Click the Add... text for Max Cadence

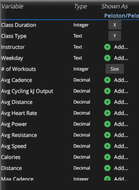(121, 179)
